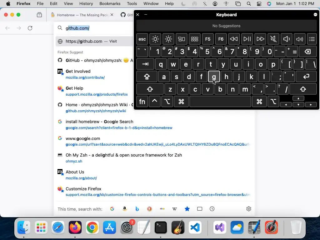Viewport: 320px width, 240px height.
Task: Toggle the left command key
Action: tap(181, 102)
